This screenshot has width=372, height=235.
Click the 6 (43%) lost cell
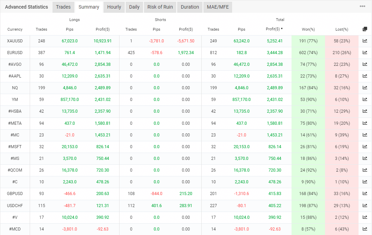[x=342, y=229]
